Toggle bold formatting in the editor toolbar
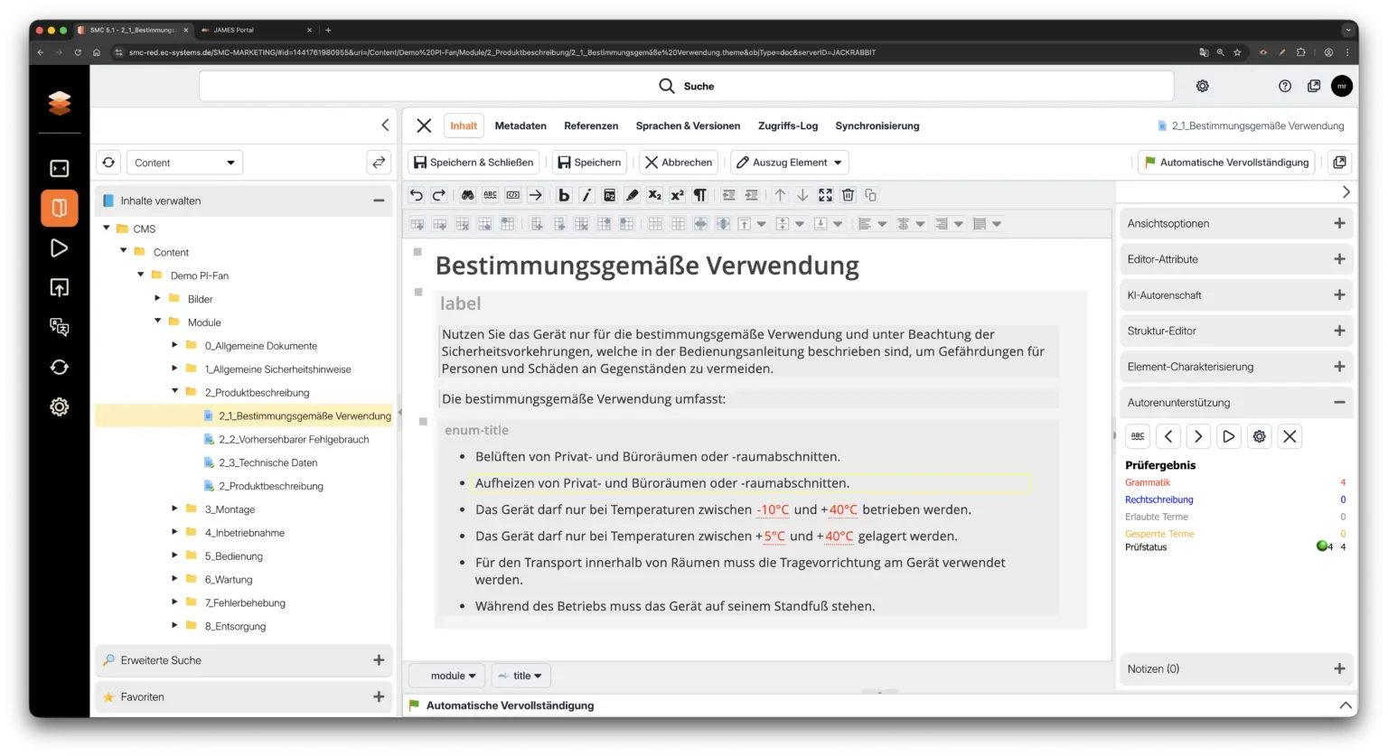This screenshot has height=756, width=1388. point(562,194)
